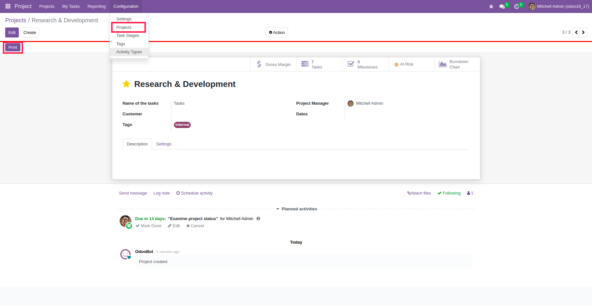Image resolution: width=592 pixels, height=306 pixels.
Task: Collapse the Planned activities section
Action: click(296, 209)
